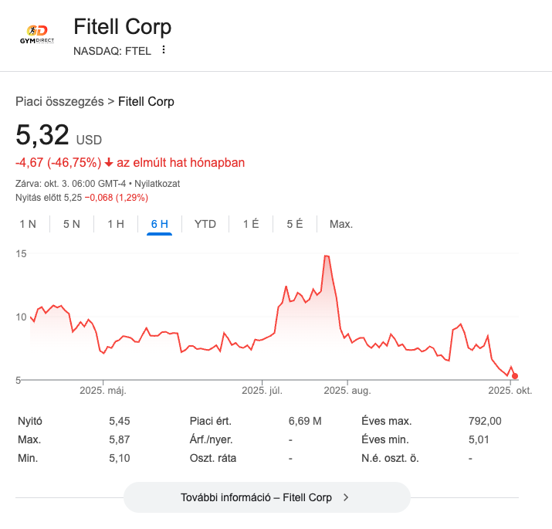Select the 1 N time range tab
Viewport: 552px width, 529px height.
[x=28, y=224]
